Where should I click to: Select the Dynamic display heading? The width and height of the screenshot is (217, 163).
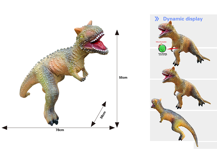click(183, 19)
